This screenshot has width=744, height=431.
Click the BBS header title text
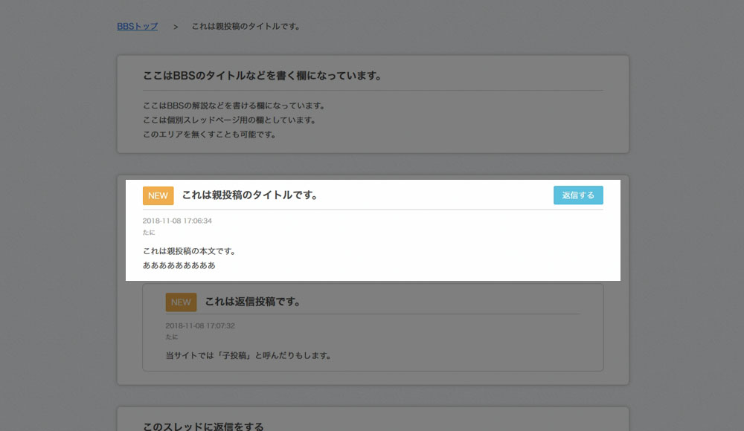click(x=263, y=76)
